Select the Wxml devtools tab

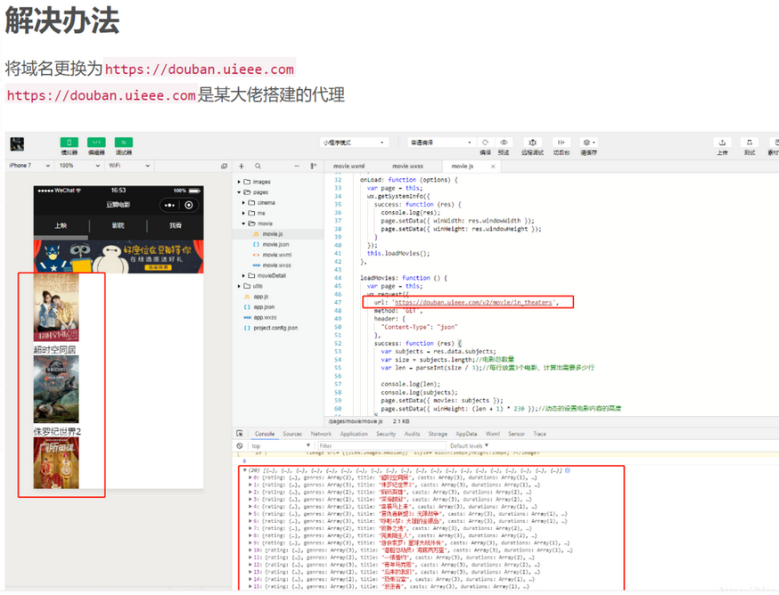click(492, 434)
